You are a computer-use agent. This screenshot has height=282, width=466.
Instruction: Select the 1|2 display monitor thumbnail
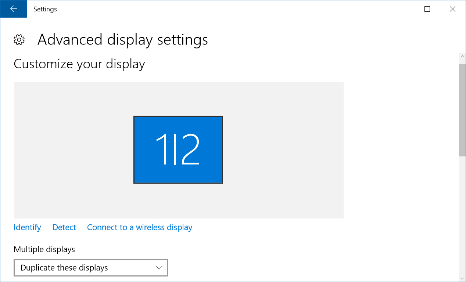(178, 150)
